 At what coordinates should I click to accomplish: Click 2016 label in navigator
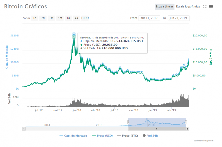pos(99,125)
